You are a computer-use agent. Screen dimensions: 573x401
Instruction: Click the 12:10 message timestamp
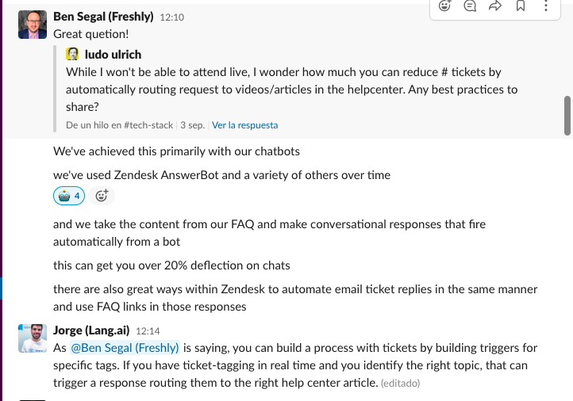[x=171, y=17]
